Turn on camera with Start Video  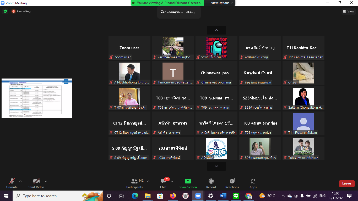pos(36,181)
